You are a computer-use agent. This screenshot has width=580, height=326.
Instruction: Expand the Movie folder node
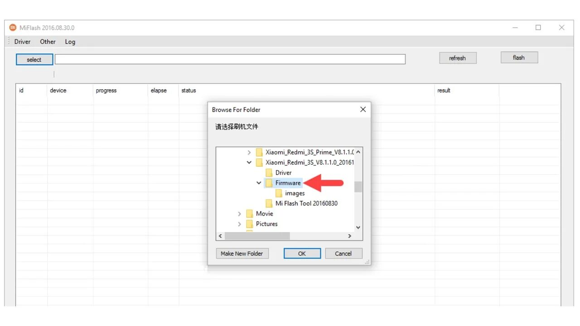click(239, 214)
